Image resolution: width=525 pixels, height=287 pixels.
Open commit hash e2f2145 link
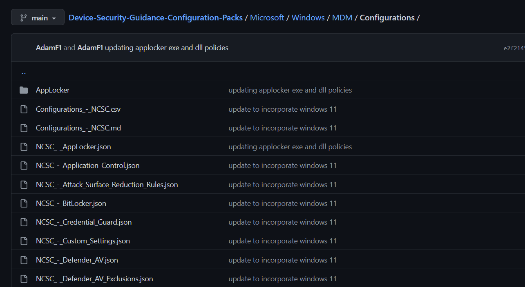pyautogui.click(x=514, y=48)
